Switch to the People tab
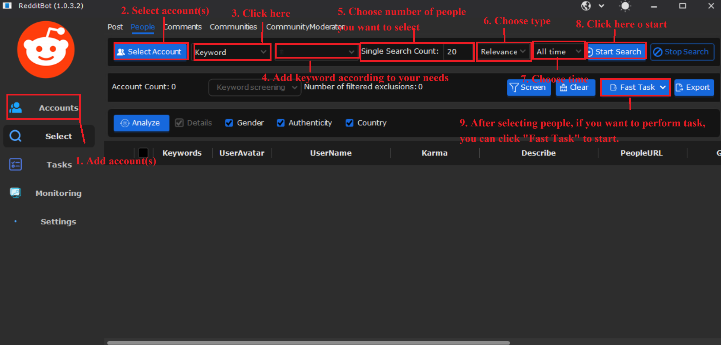 click(x=143, y=27)
